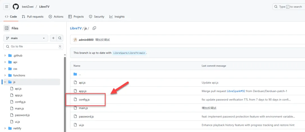Open password.js in the file table
Viewport: 305px width, 132px height.
[86, 117]
